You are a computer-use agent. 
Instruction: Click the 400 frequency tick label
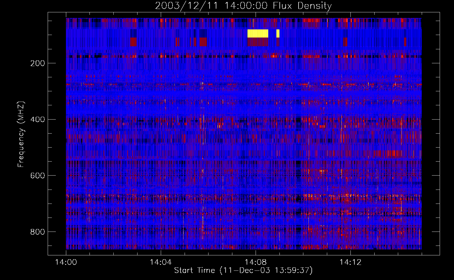pos(38,120)
